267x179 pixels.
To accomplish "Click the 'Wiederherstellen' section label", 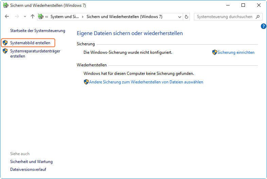I will coord(92,65).
